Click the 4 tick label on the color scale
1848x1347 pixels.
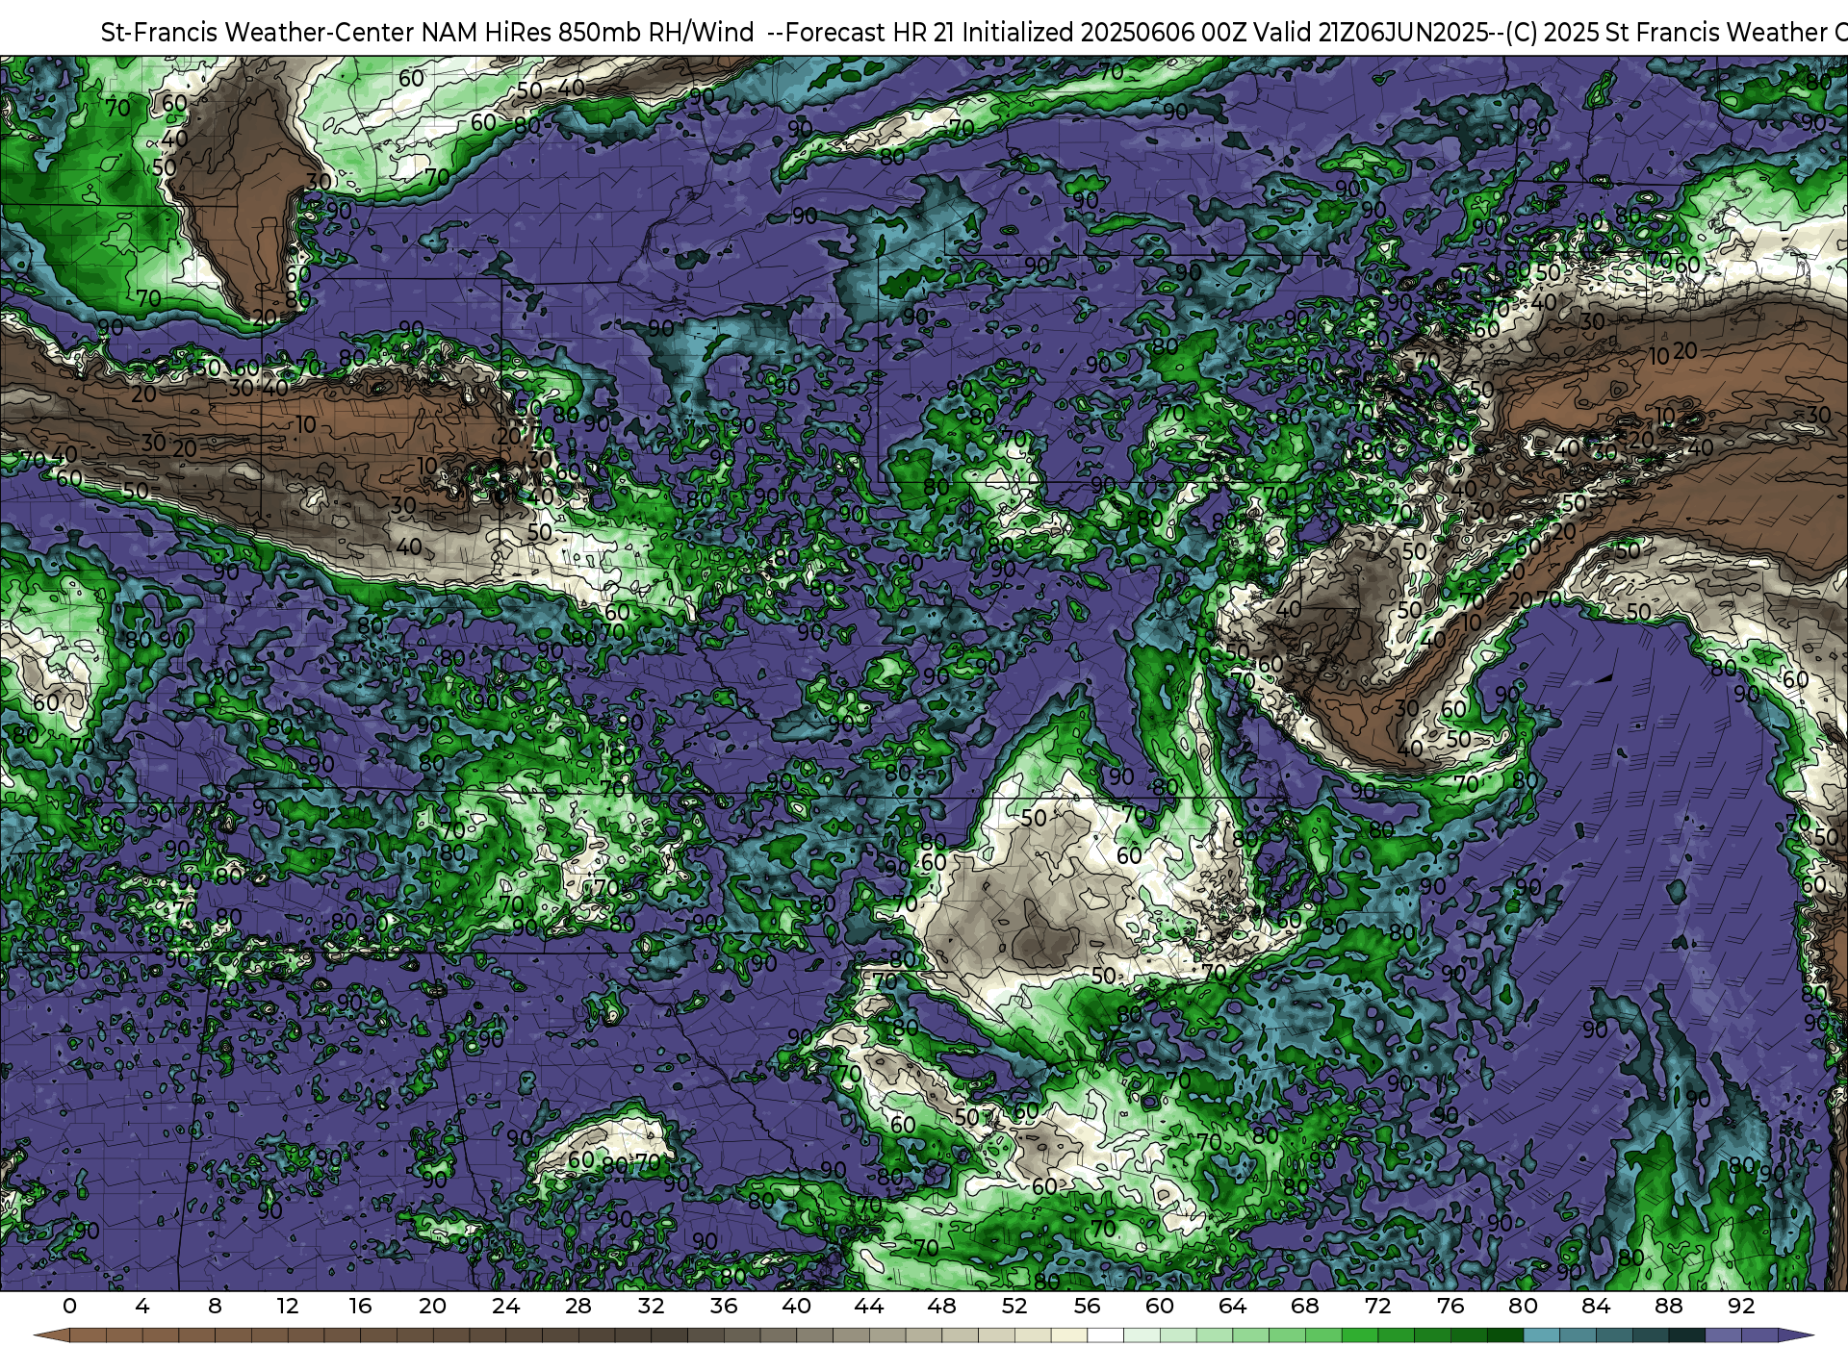click(142, 1306)
